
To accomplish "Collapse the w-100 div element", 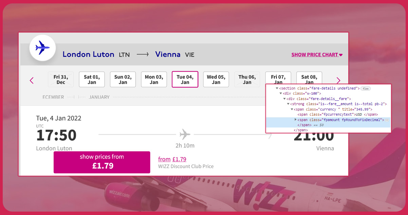I will click(x=280, y=93).
